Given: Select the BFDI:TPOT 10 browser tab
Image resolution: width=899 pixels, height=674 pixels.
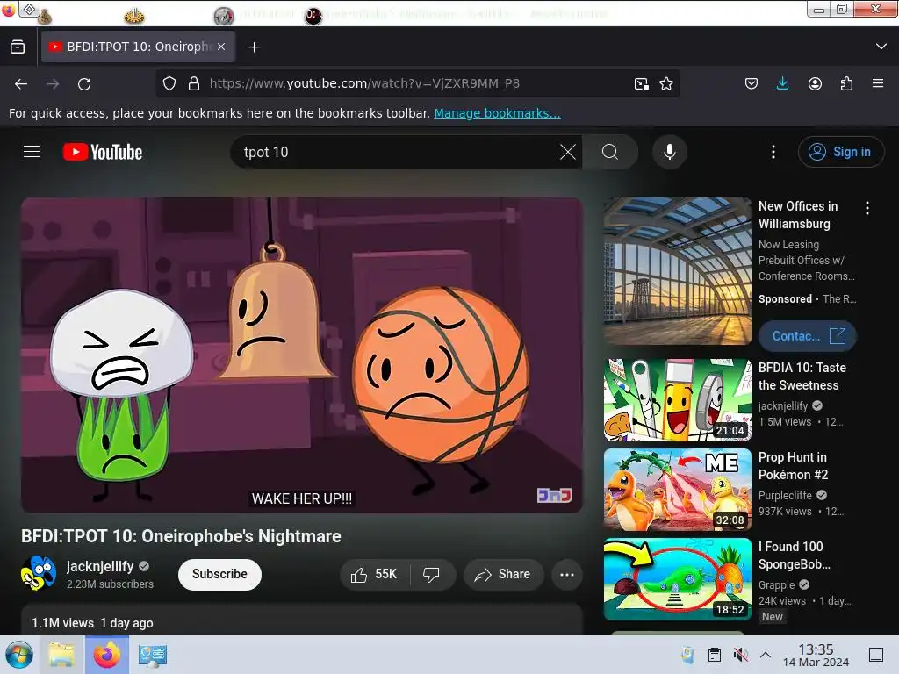Looking at the screenshot, I should click(x=138, y=47).
